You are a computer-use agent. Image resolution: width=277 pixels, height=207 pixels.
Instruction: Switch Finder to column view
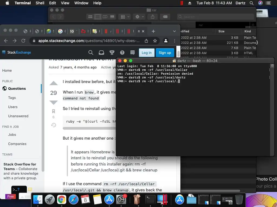[x=105, y=17]
